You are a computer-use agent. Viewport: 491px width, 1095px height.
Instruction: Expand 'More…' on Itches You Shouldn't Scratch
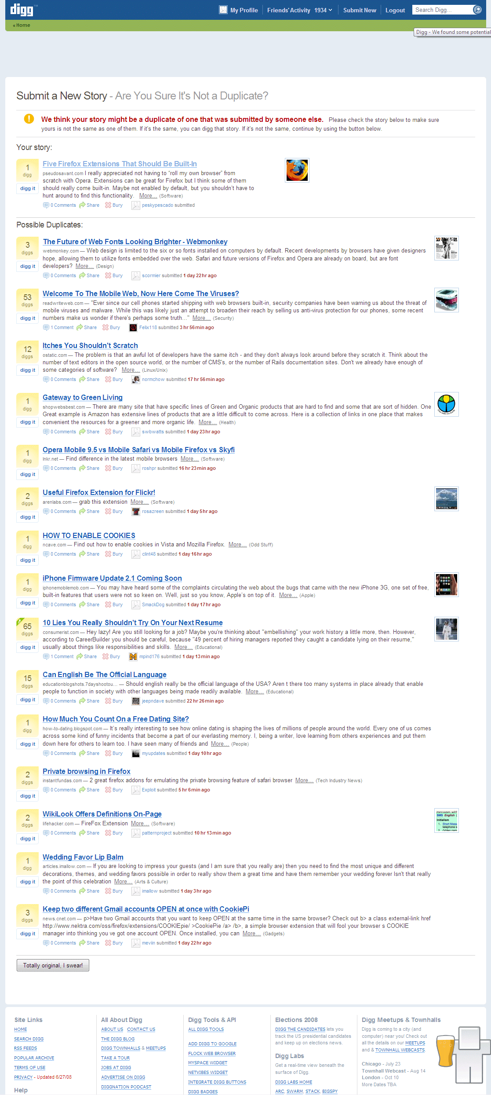pos(131,370)
